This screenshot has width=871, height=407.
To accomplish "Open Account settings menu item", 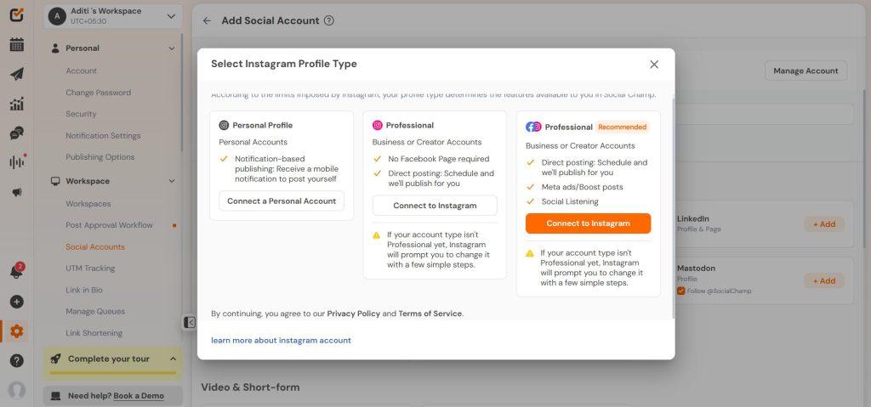I will pos(81,71).
